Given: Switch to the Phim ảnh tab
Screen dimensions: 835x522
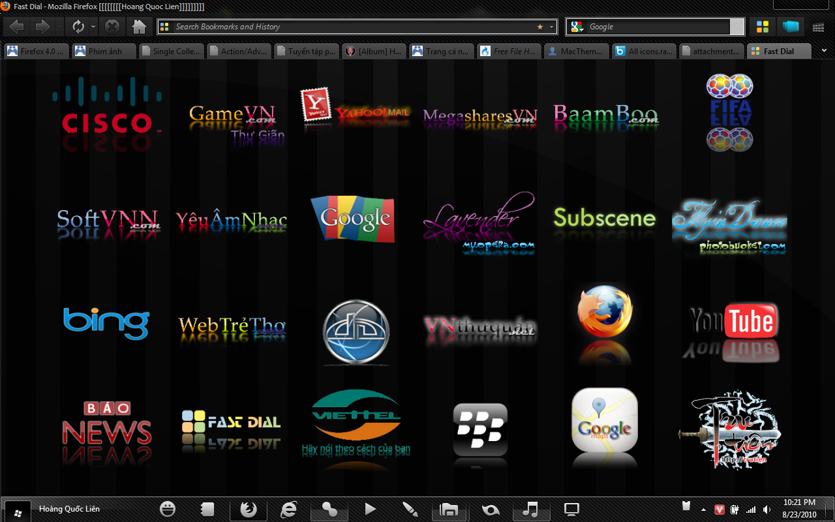Looking at the screenshot, I should tap(103, 51).
